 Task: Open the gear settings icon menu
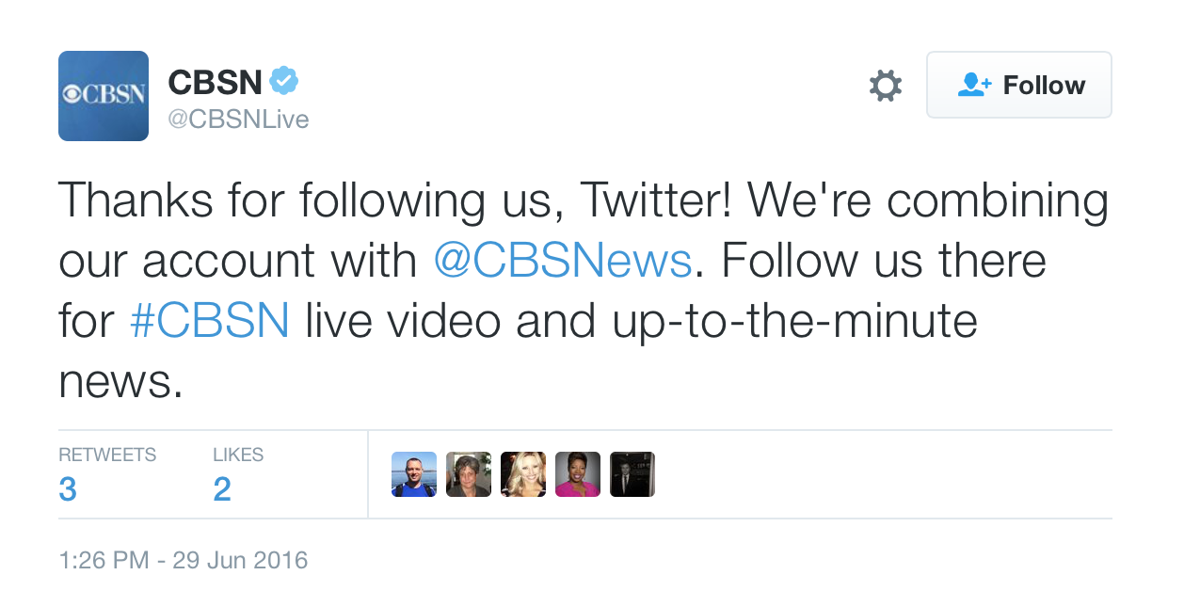tap(885, 86)
